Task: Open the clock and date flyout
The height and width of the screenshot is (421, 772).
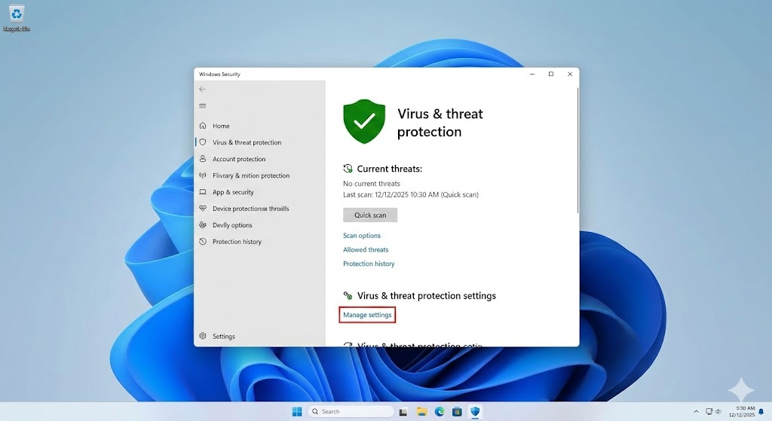Action: click(x=742, y=412)
